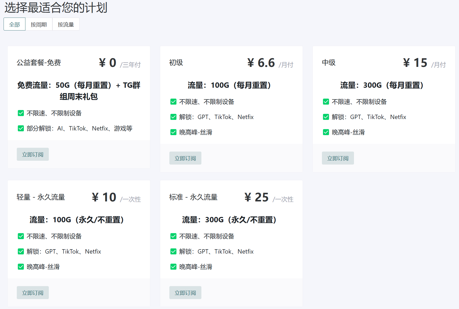The width and height of the screenshot is (459, 309).
Task: Subscribe to 标准 - 永久流量 plan
Action: (x=185, y=293)
